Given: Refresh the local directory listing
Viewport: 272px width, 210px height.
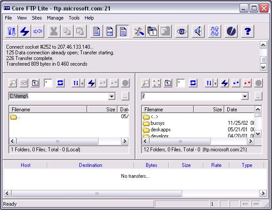Looking at the screenshot, I should pos(60,83).
